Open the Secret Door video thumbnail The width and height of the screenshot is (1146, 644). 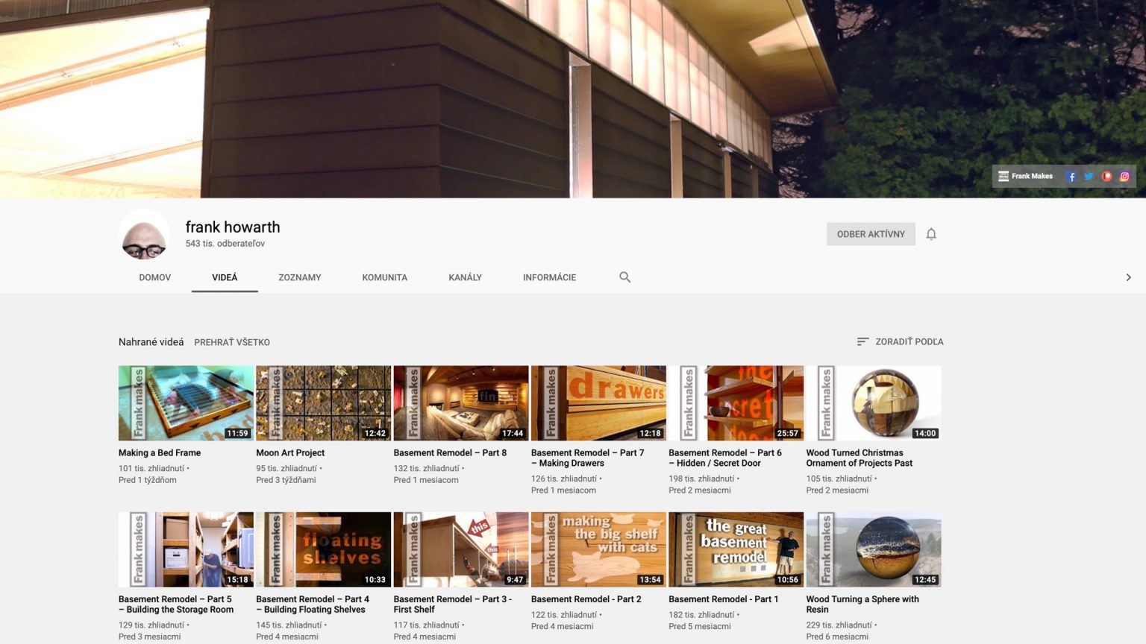point(736,403)
